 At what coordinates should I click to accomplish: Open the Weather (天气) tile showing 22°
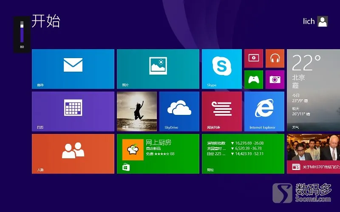[313, 90]
